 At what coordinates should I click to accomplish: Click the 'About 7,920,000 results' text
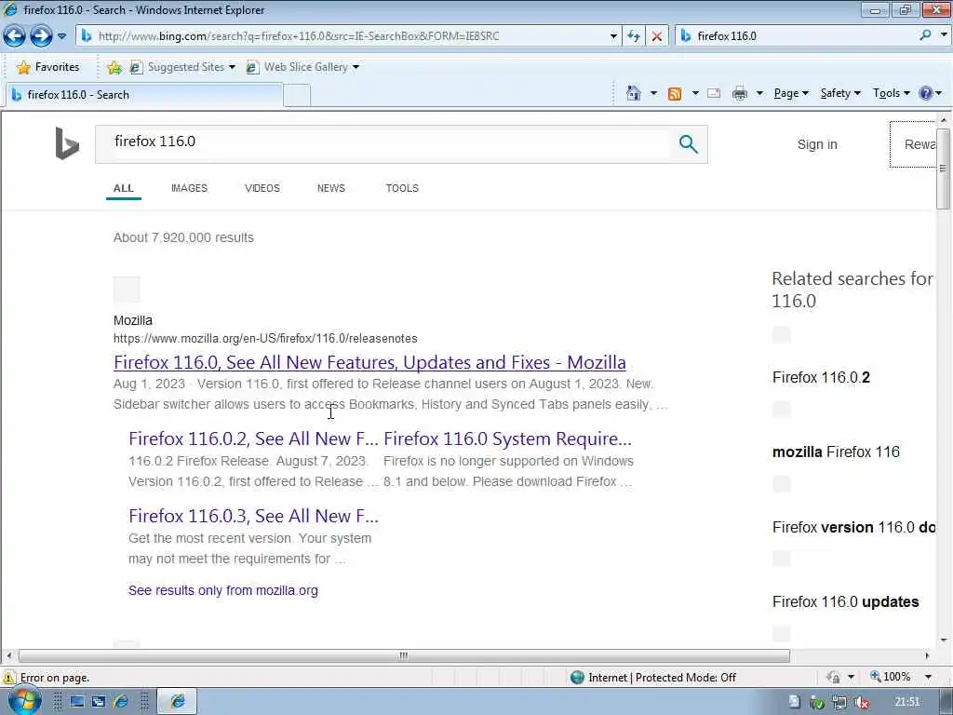point(183,237)
